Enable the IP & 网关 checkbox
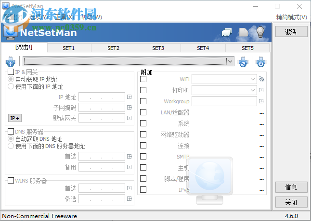This screenshot has width=311, height=221. [11, 72]
